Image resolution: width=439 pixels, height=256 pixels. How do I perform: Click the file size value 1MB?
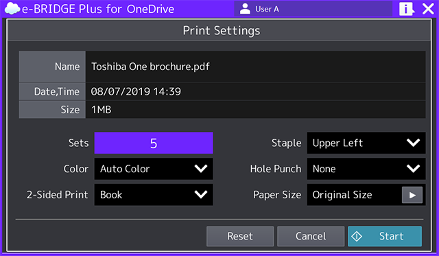(x=101, y=110)
